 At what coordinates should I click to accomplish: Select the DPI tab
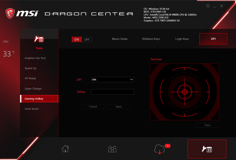point(213,39)
